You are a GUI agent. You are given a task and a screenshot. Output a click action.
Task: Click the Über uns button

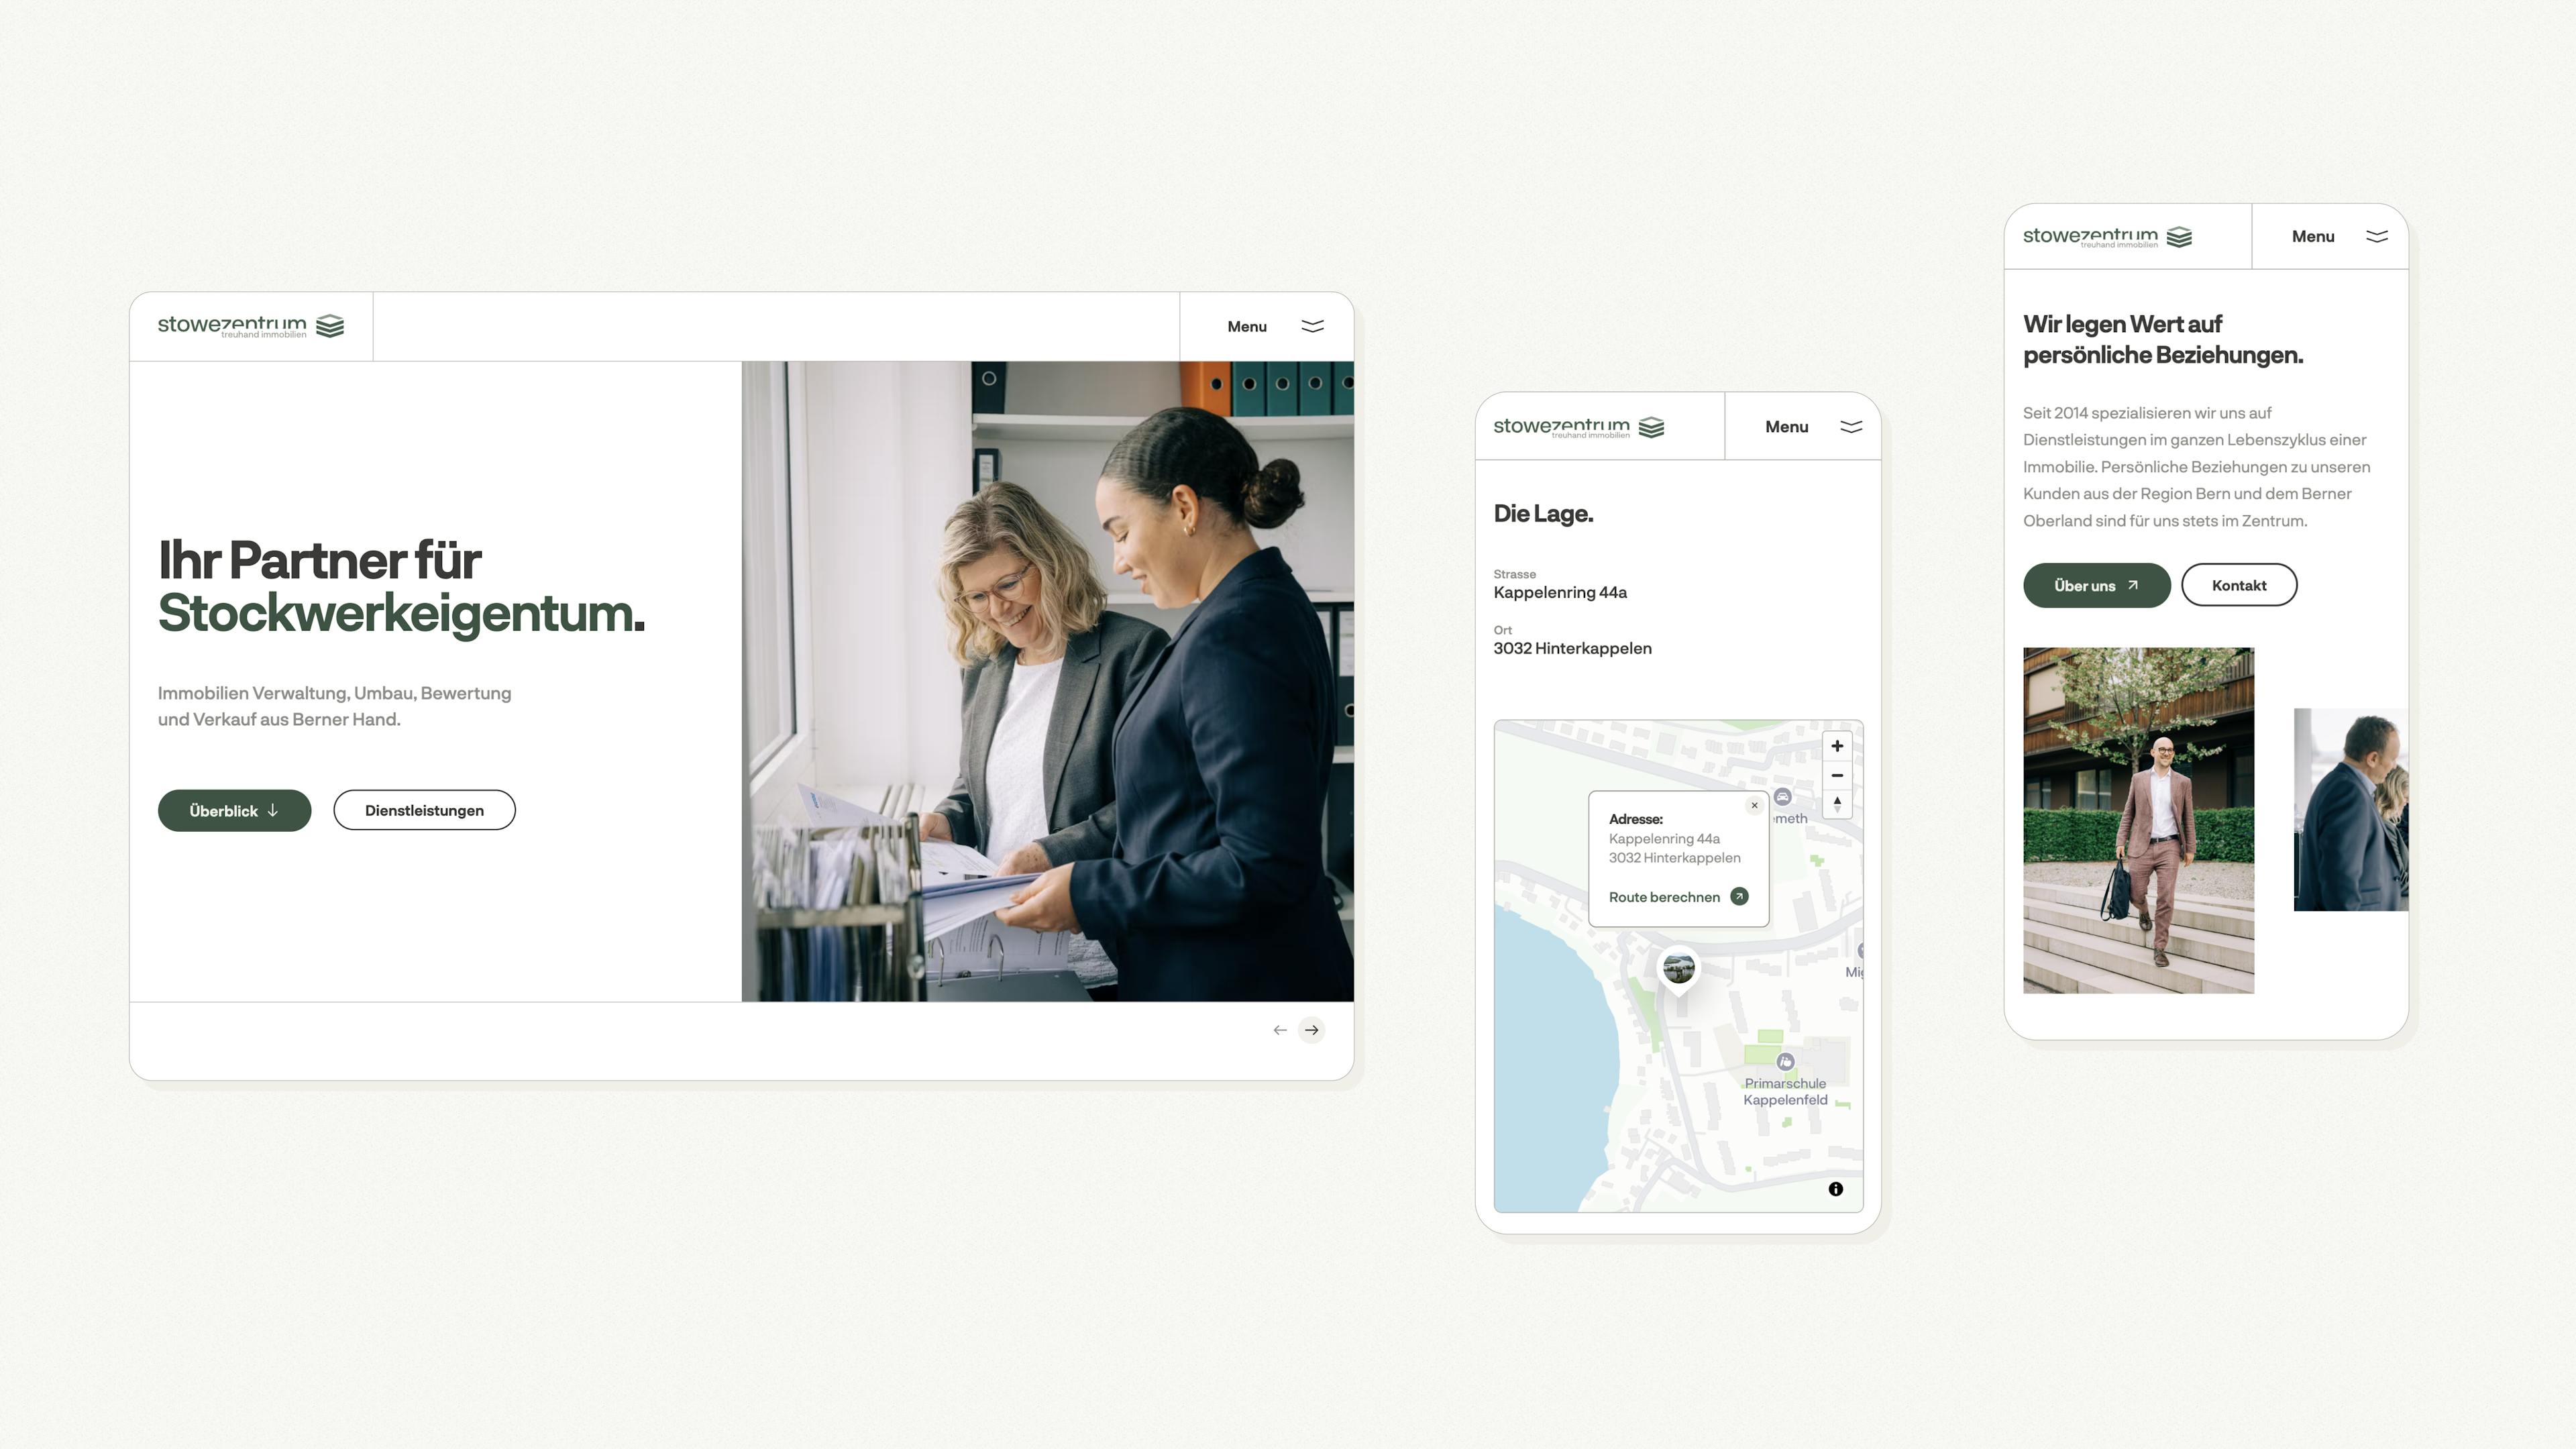(x=2096, y=585)
